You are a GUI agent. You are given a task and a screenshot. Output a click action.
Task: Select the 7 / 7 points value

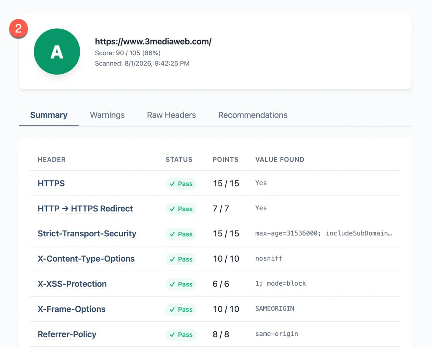[221, 209]
